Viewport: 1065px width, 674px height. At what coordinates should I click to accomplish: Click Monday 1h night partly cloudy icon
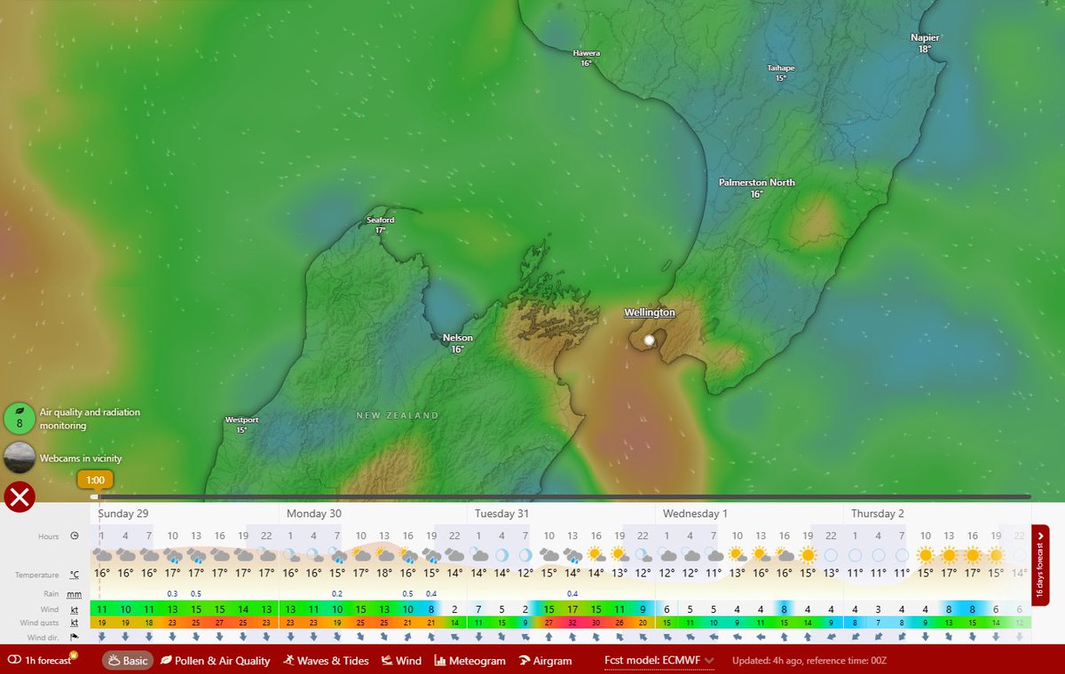pyautogui.click(x=290, y=555)
